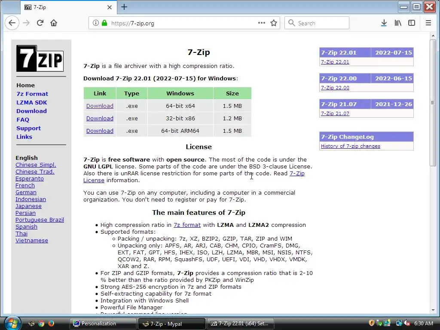Viewport: 440px width, 330px height.
Task: Go to LZMA SDK page
Action: [32, 102]
